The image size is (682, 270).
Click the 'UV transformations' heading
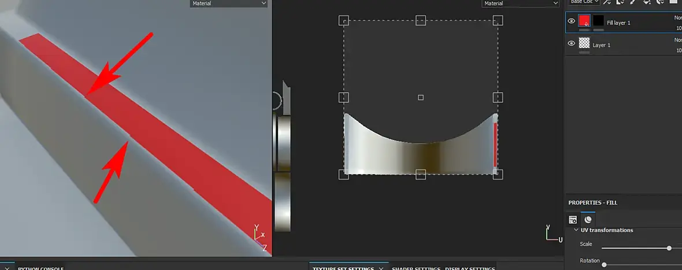point(607,230)
